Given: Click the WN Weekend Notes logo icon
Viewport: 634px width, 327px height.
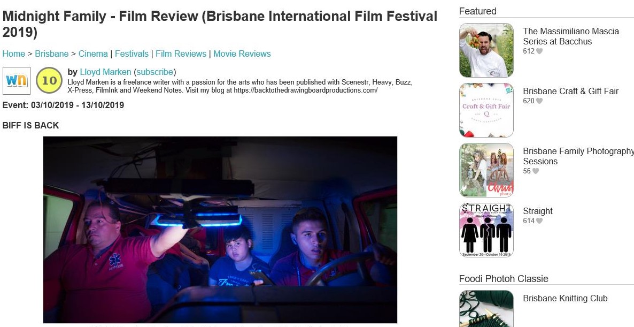Looking at the screenshot, I should click(x=17, y=80).
